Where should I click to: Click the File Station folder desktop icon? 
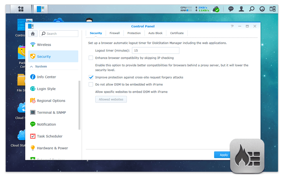[21, 80]
